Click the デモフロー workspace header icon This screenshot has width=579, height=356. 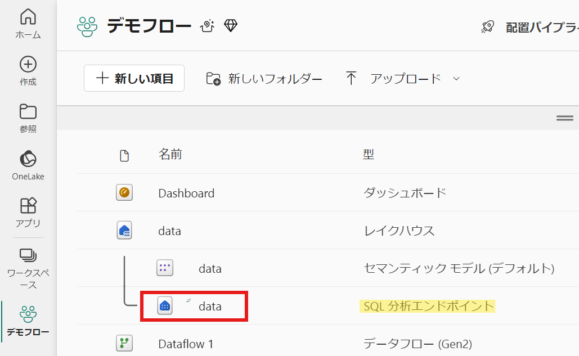click(87, 26)
